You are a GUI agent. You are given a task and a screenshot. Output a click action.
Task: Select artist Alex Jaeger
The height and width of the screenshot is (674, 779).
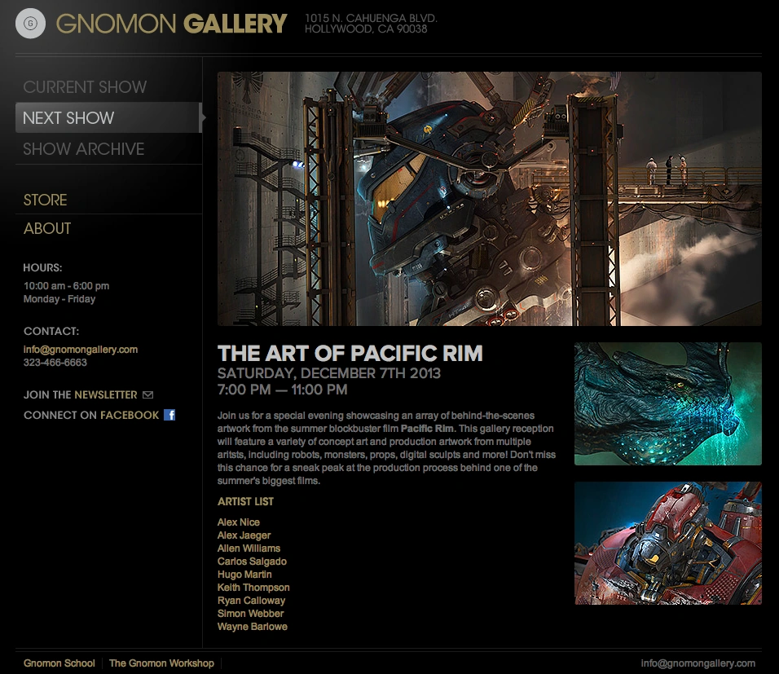[244, 535]
